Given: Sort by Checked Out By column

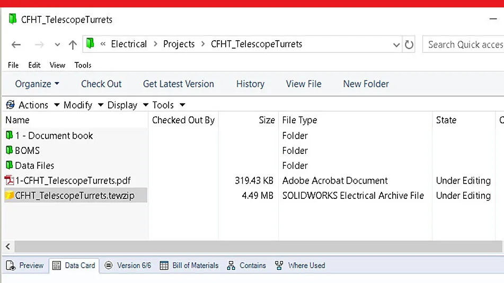Looking at the screenshot, I should [183, 120].
